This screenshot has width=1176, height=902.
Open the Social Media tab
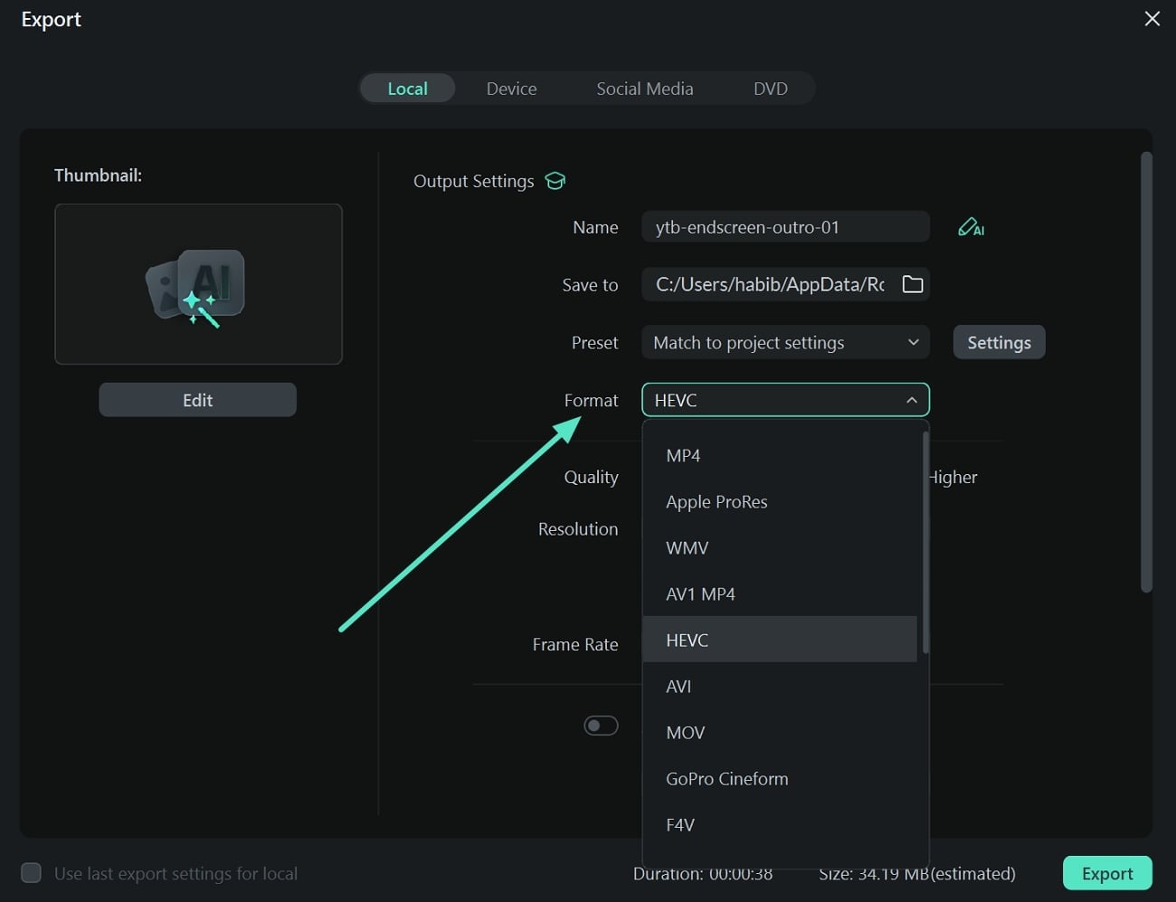click(x=644, y=89)
